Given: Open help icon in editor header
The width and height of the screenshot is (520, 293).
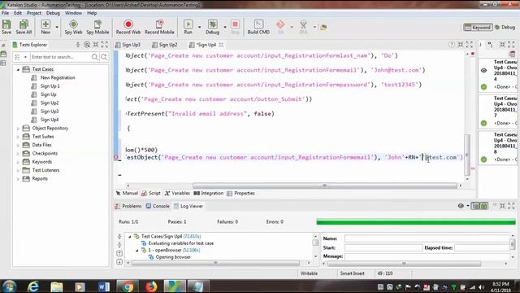Looking at the screenshot, I should 452,45.
